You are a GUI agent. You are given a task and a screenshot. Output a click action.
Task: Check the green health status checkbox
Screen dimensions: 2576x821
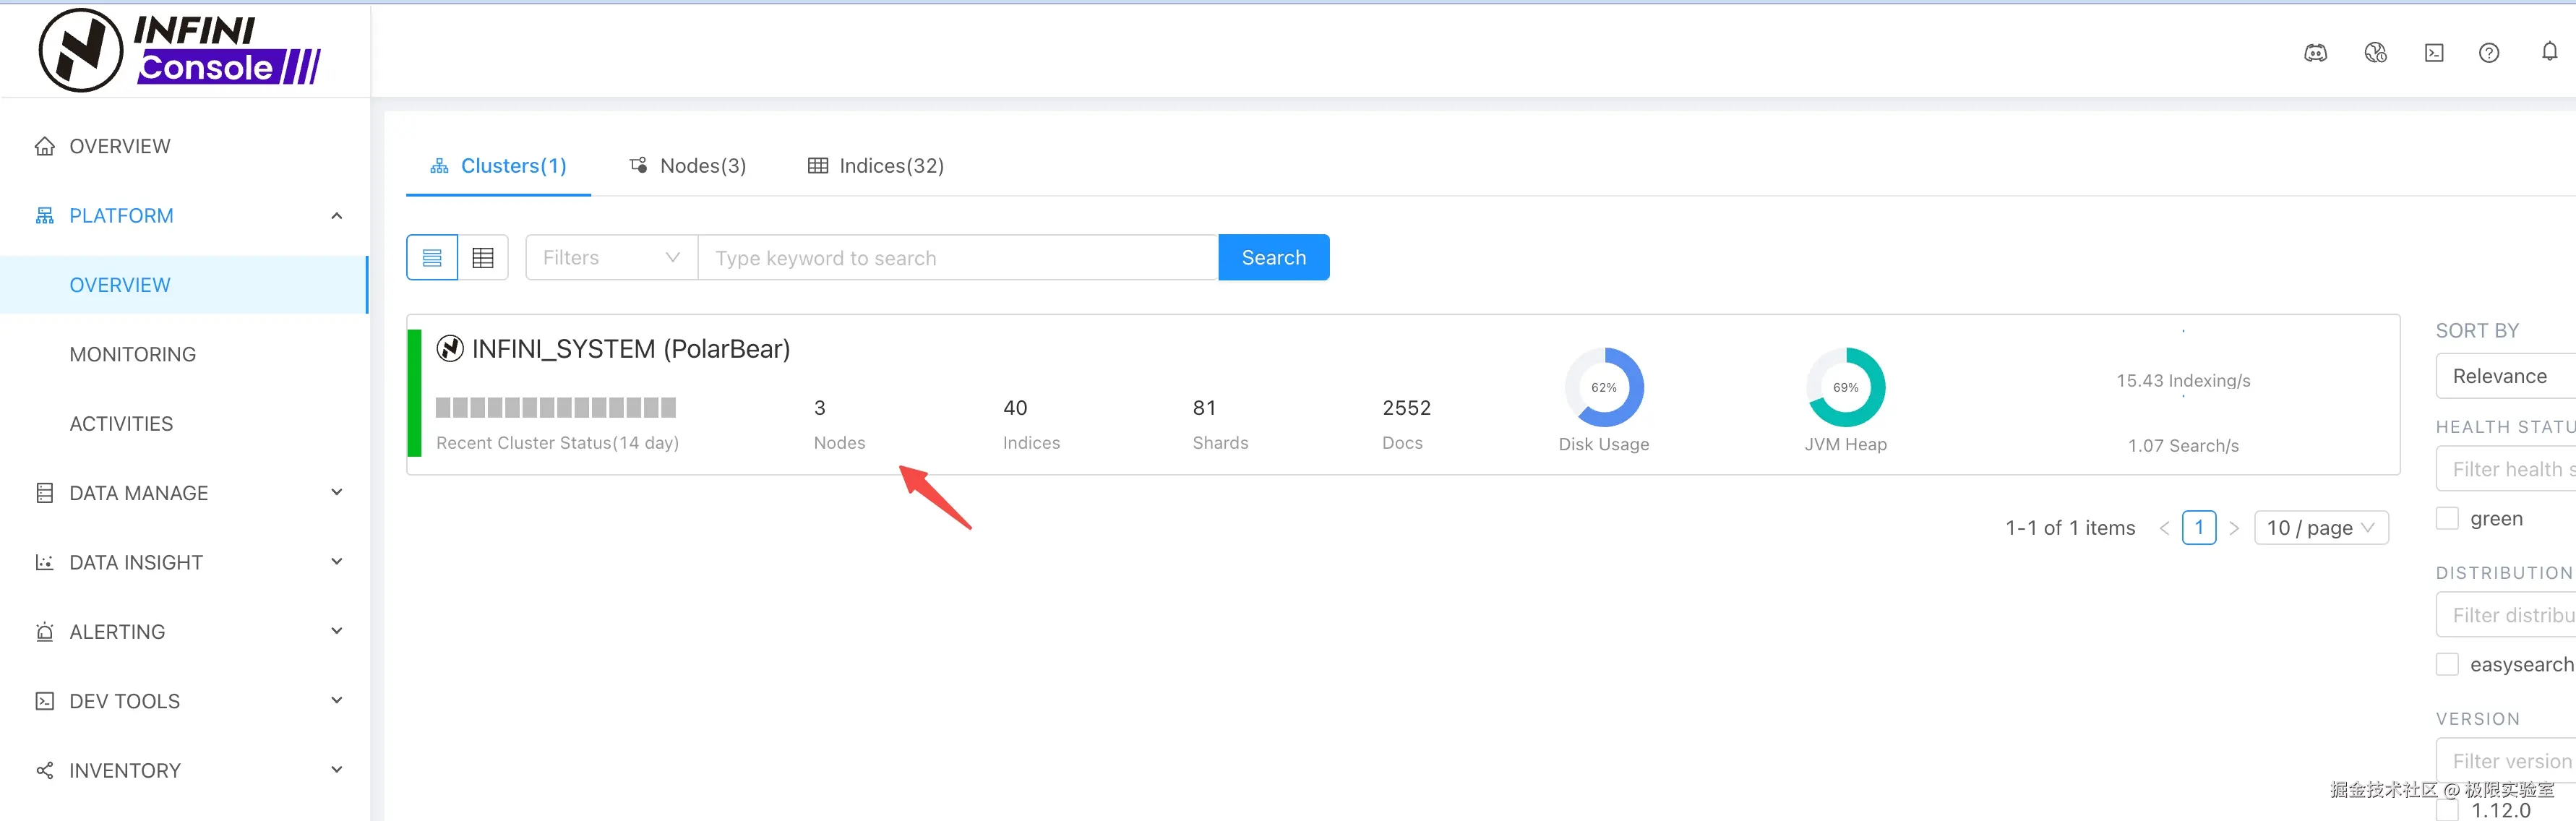[x=2447, y=518]
